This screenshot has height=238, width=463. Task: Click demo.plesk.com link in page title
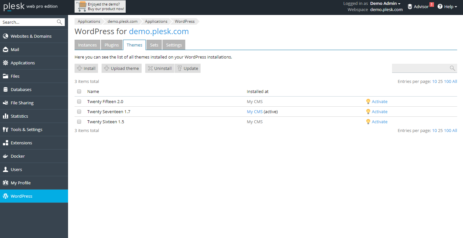[159, 32]
